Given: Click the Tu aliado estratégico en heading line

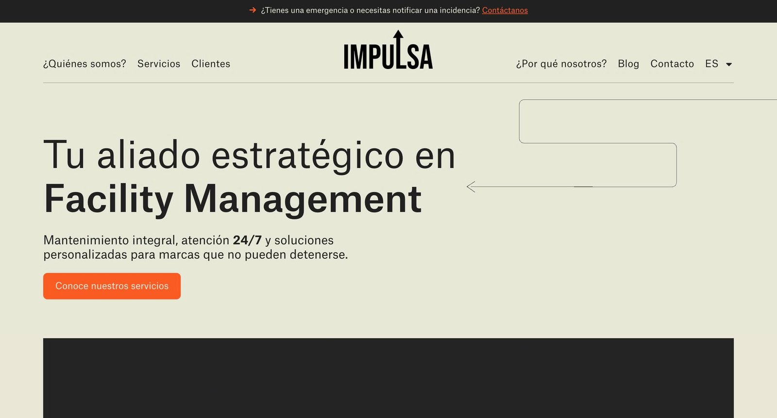Looking at the screenshot, I should pyautogui.click(x=249, y=155).
